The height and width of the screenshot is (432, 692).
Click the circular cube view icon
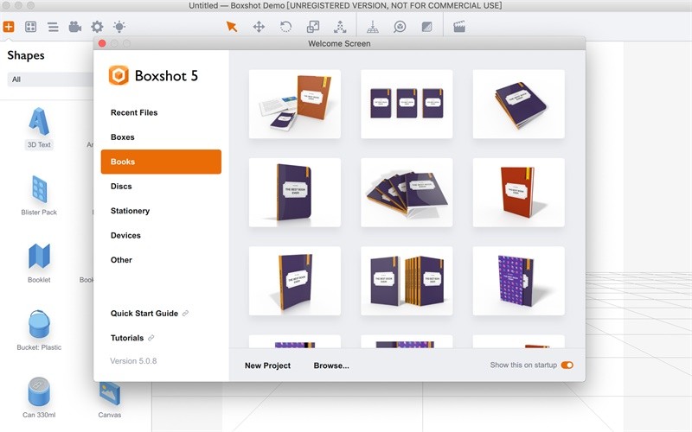400,27
